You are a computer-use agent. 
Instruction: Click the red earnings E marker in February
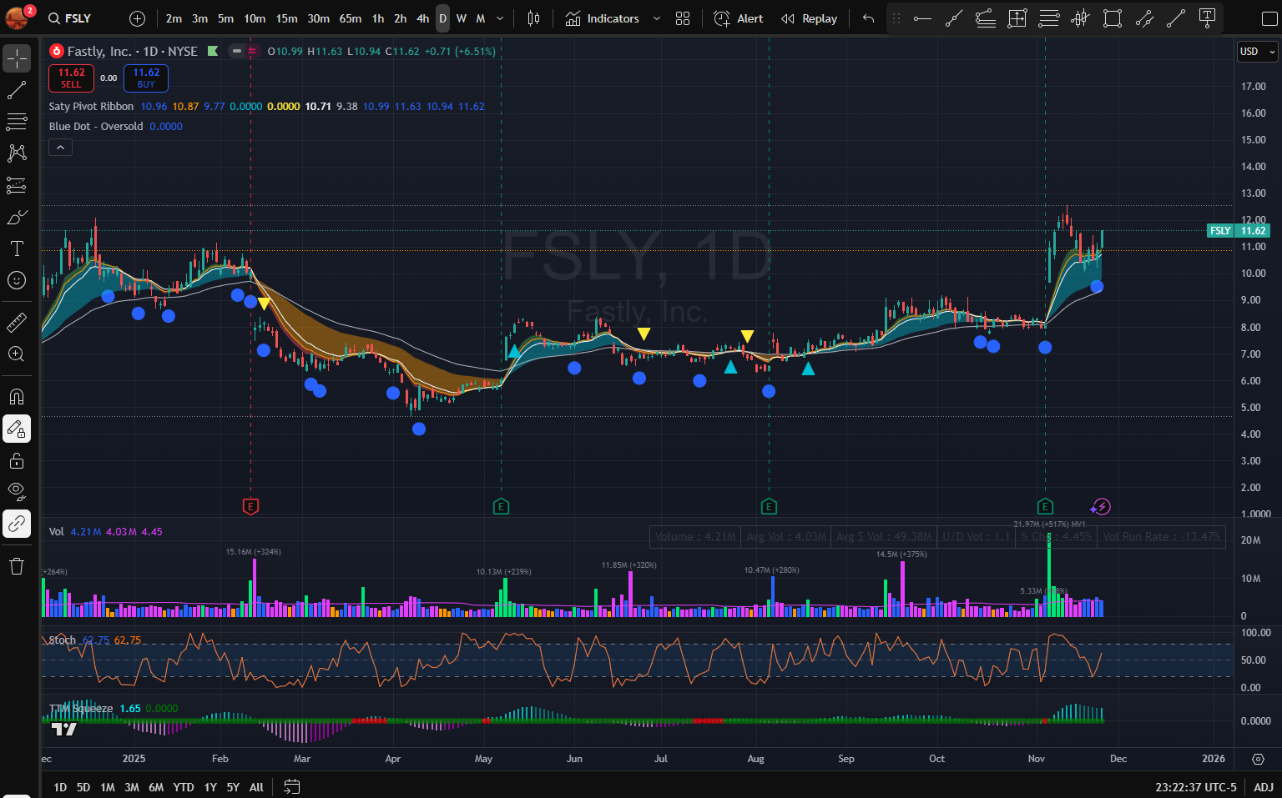pyautogui.click(x=250, y=506)
